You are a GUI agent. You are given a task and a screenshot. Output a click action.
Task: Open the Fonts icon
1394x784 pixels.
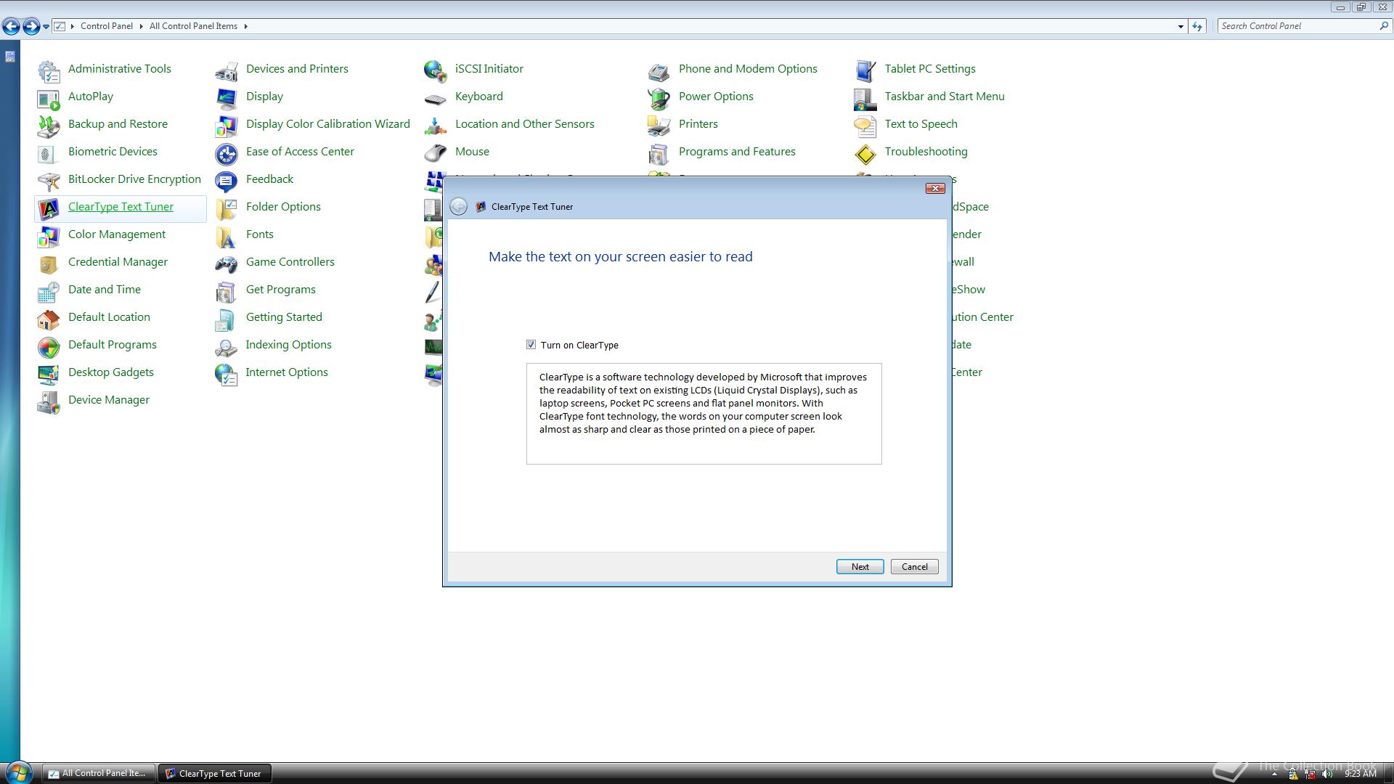(226, 237)
